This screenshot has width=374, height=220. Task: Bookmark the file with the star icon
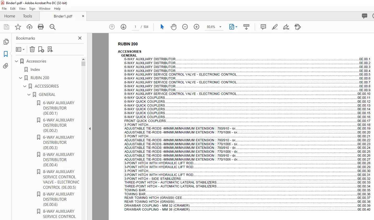(x=18, y=27)
